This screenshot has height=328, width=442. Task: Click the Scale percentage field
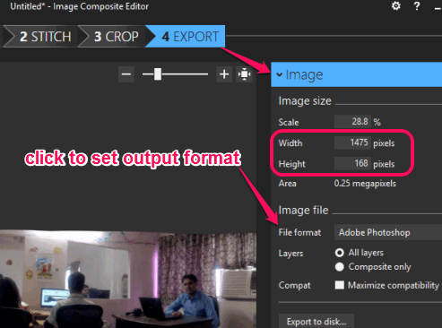352,122
